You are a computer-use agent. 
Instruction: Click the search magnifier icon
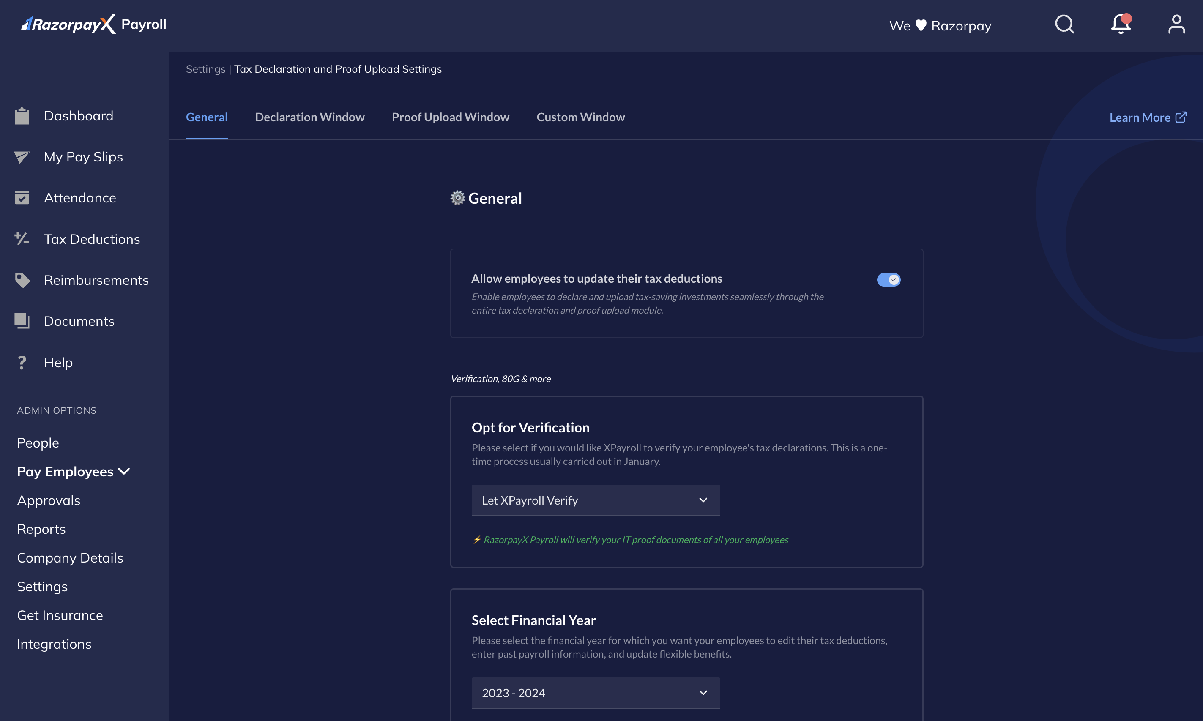pyautogui.click(x=1066, y=23)
